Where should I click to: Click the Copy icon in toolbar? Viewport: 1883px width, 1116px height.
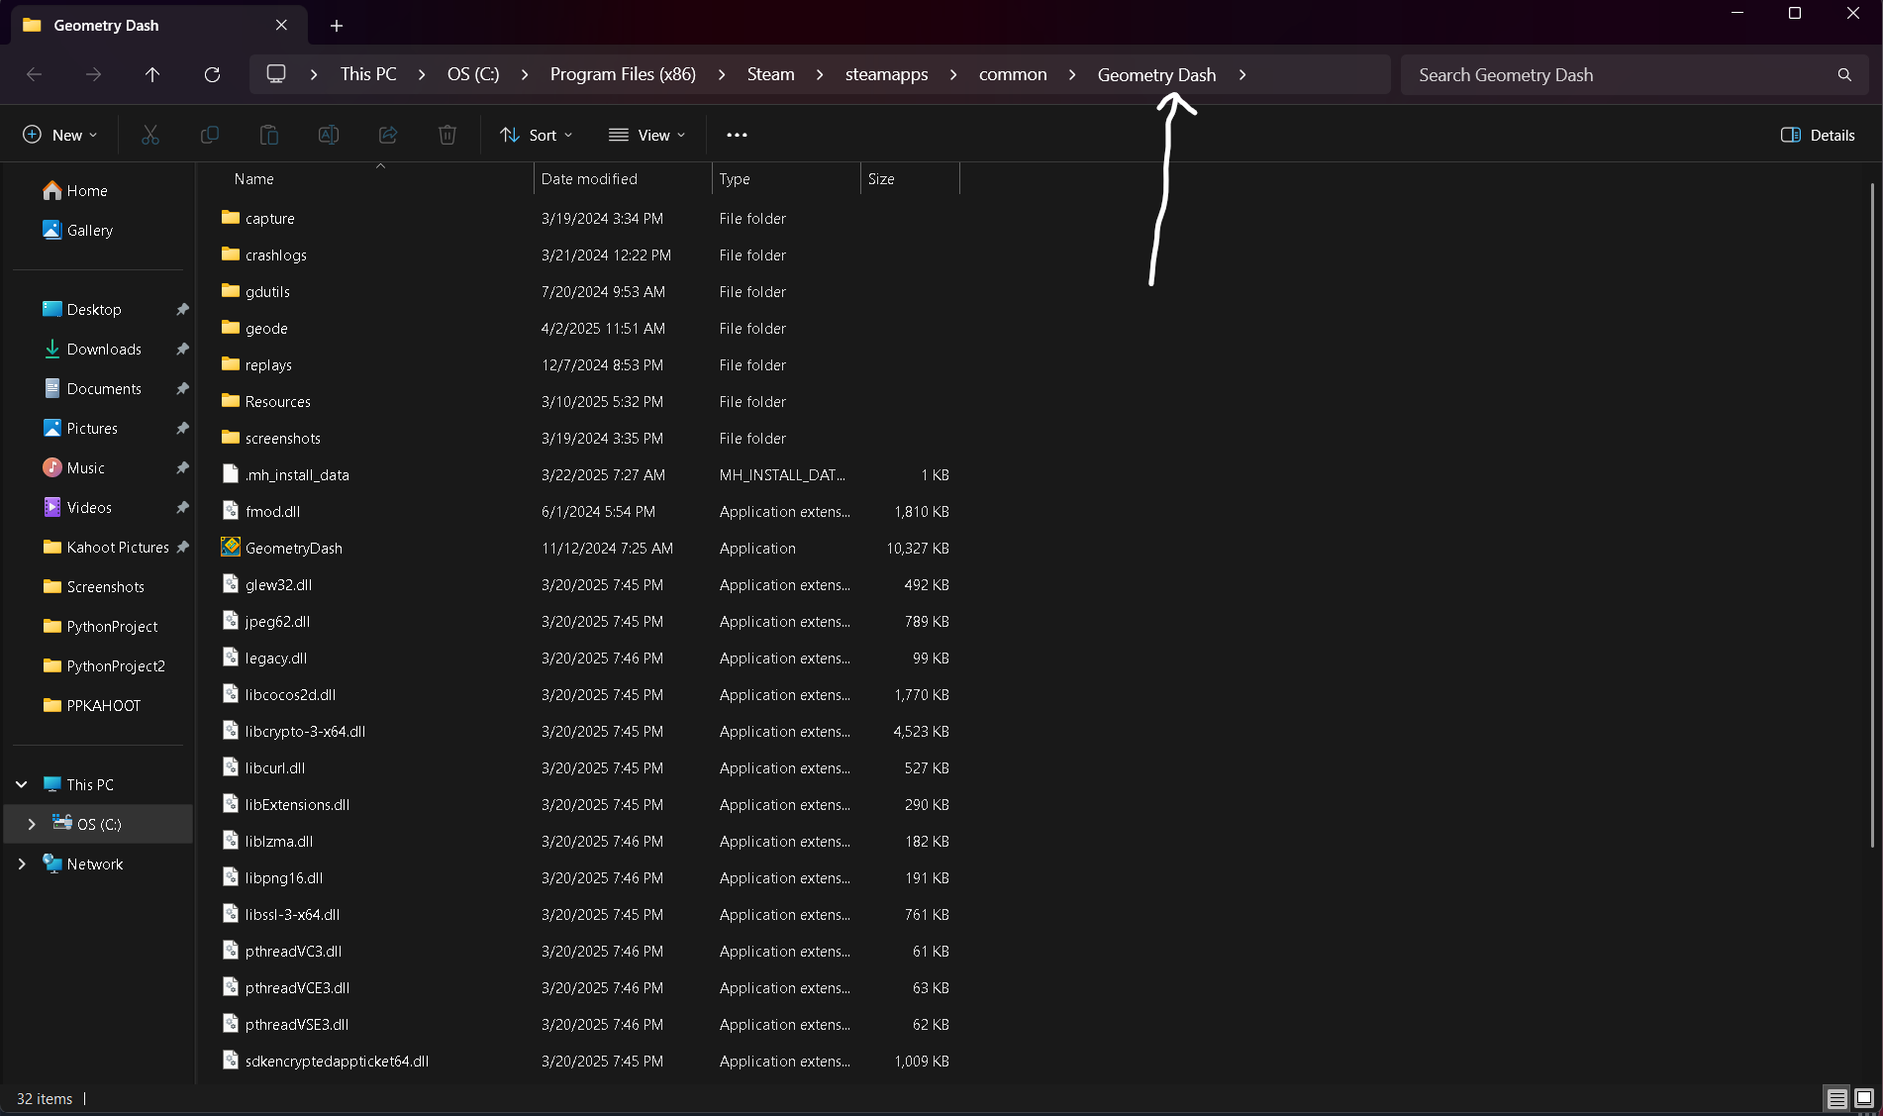210,135
